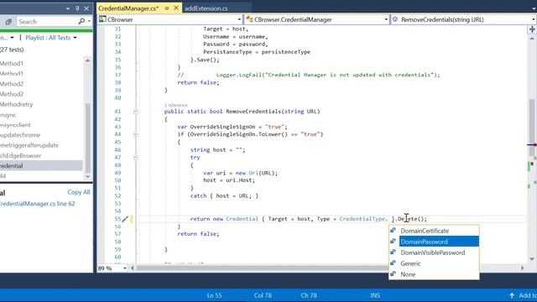Open the addExtension.cs tab
Screen dimensions: 537x302
point(206,8)
